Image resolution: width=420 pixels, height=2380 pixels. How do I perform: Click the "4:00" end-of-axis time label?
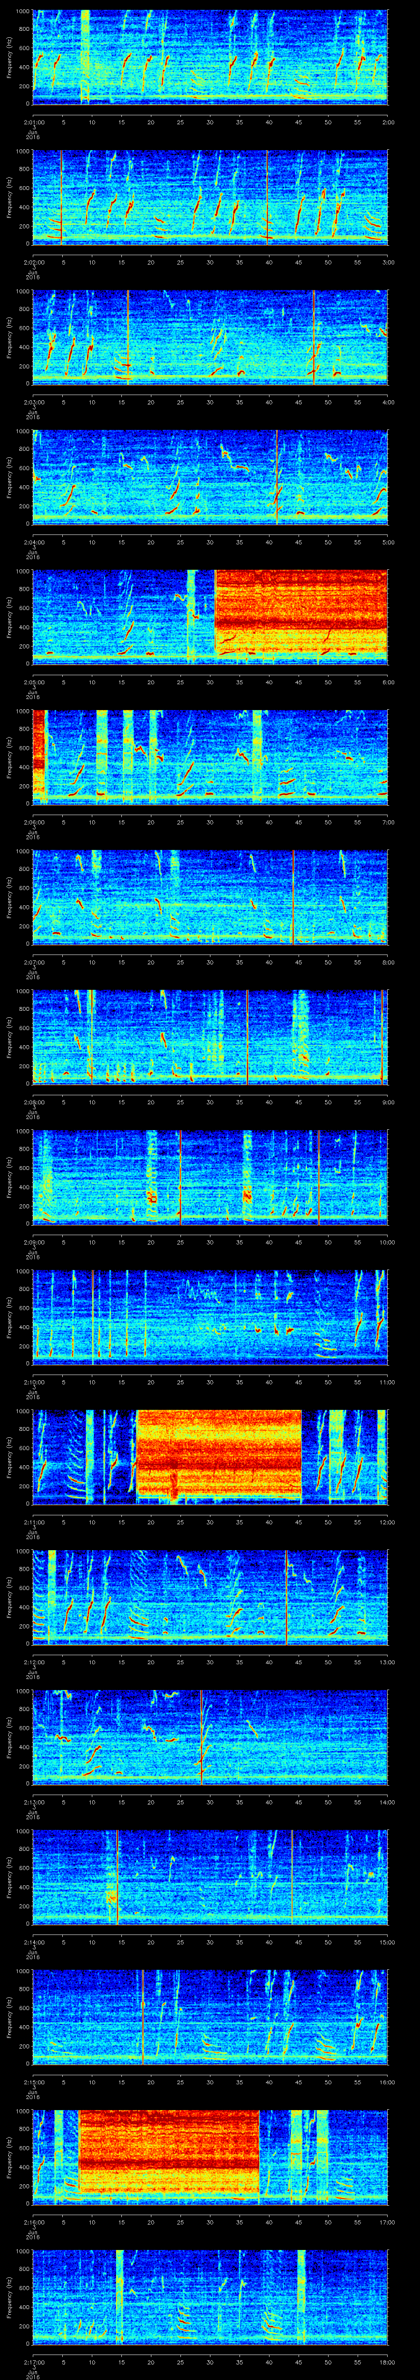coord(388,402)
